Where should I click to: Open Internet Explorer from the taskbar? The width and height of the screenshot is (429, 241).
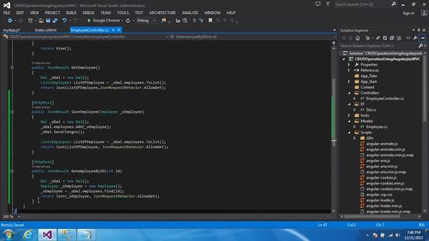pyautogui.click(x=27, y=235)
